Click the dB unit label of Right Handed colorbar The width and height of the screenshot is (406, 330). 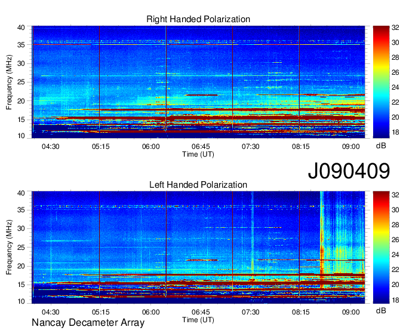[x=381, y=146]
